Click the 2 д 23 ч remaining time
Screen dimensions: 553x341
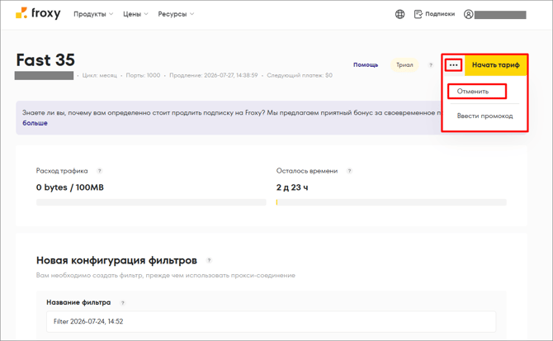pos(292,187)
